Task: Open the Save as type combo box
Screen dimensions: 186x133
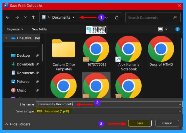Action: (x=109, y=111)
